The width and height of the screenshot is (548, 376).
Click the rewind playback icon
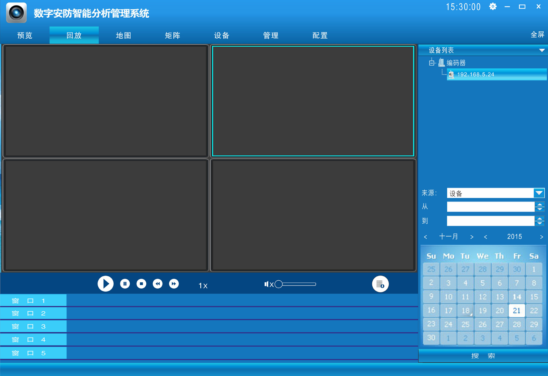click(158, 284)
